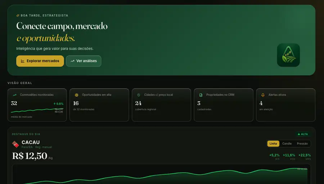Switch to the Pressão view

(x=302, y=143)
